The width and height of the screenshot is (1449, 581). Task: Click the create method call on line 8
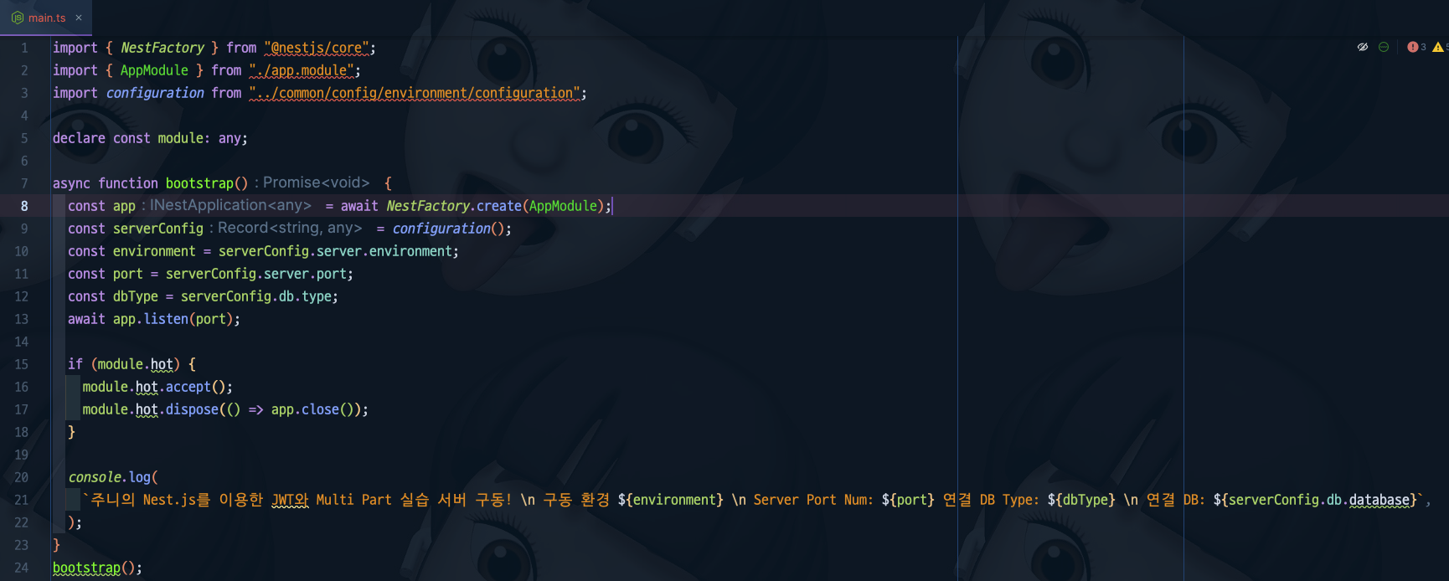pyautogui.click(x=498, y=206)
